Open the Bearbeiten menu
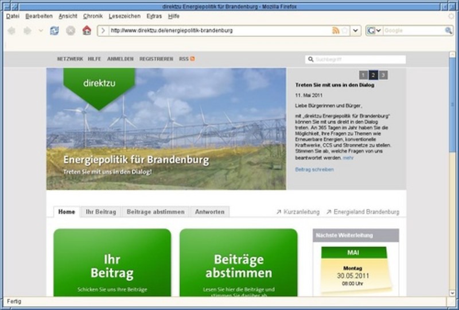 tap(39, 16)
